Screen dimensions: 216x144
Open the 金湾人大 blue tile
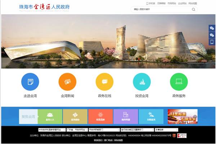(50, 116)
